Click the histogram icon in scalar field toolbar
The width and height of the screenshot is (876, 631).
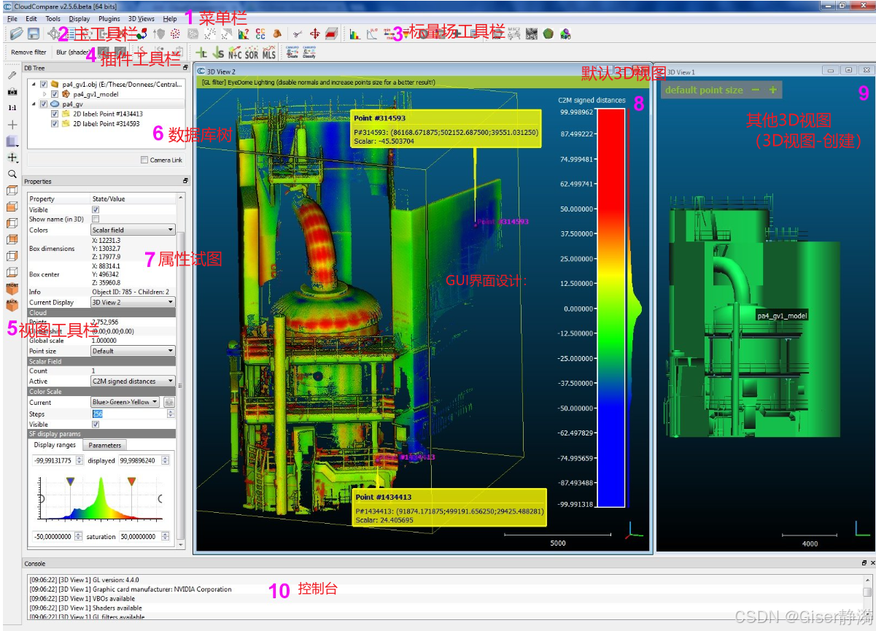click(354, 34)
